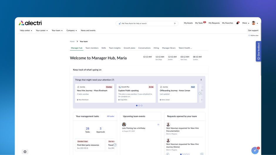This screenshot has width=276, height=155.
Task: Open News and events
Action: pyautogui.click(x=88, y=30)
